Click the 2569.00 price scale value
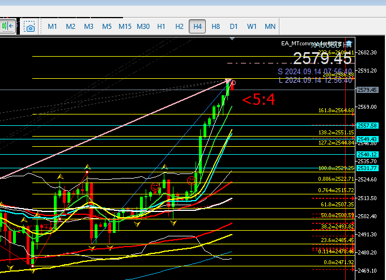The width and height of the screenshot is (386, 280). click(x=367, y=107)
